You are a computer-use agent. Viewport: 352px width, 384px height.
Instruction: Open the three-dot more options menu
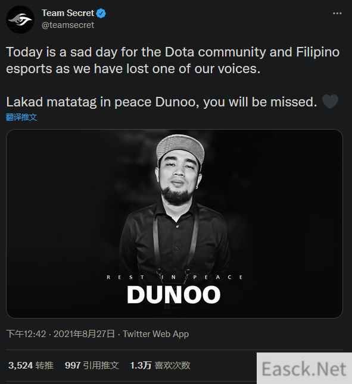(x=337, y=13)
